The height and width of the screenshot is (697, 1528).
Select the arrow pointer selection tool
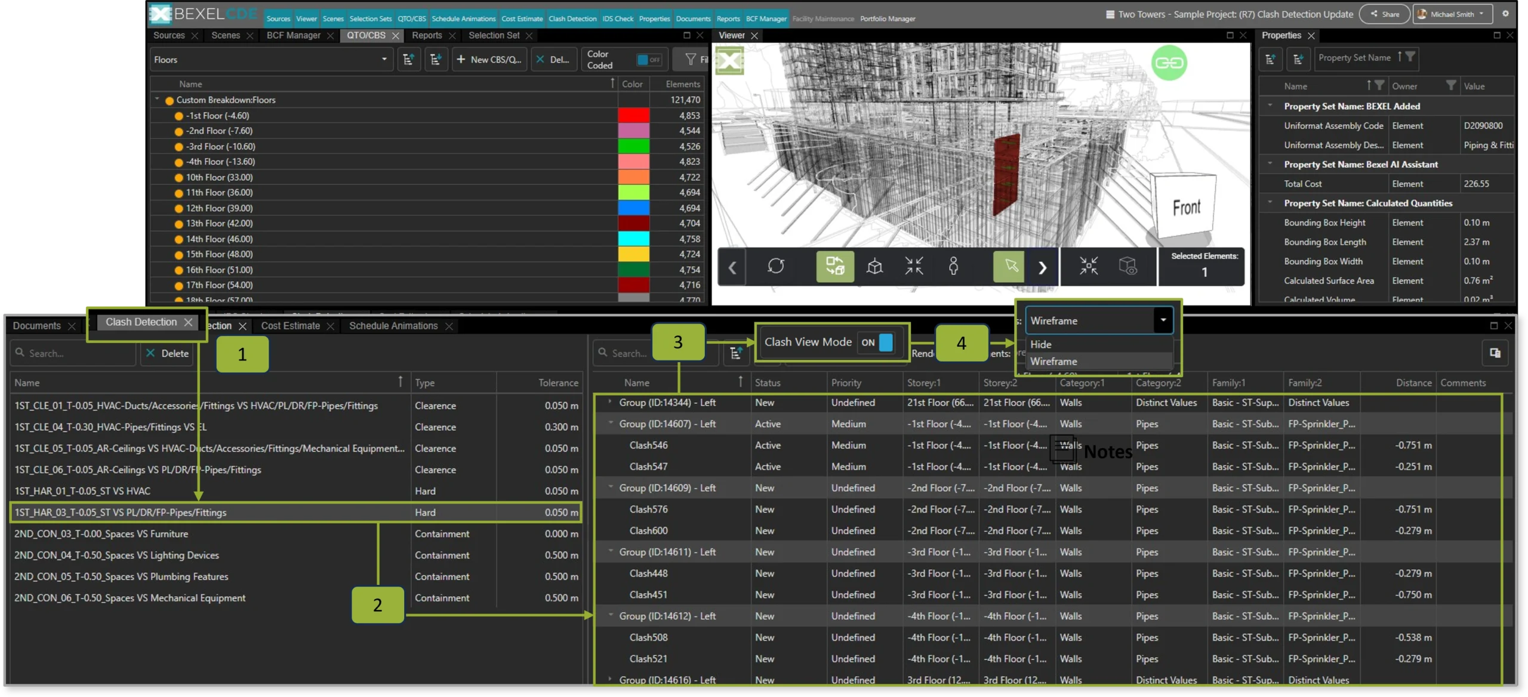tap(1010, 266)
